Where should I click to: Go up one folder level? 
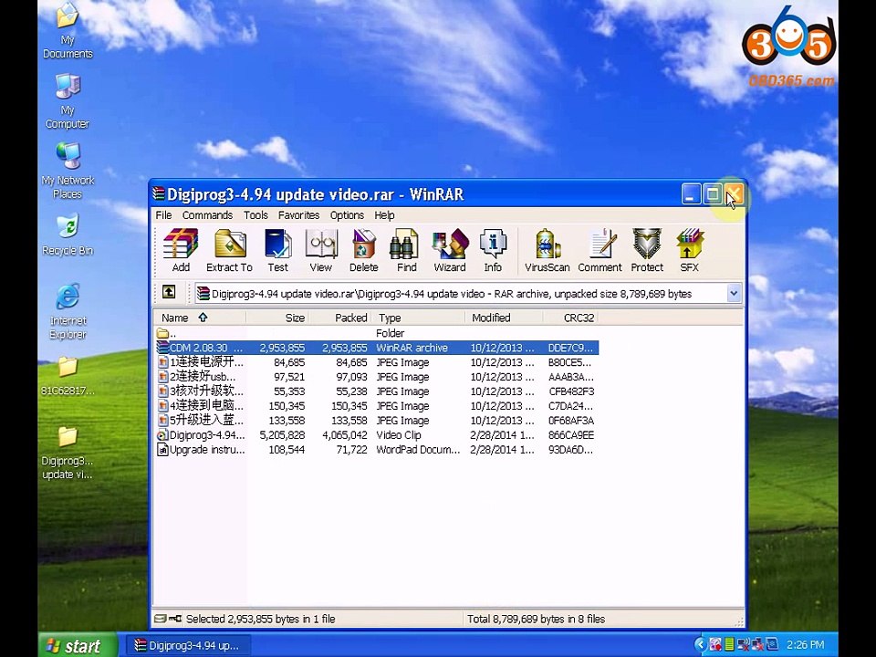(x=168, y=292)
